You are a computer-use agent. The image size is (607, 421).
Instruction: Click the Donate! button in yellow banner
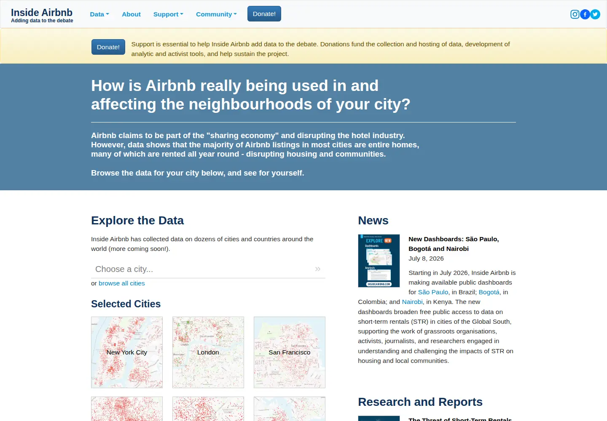108,47
